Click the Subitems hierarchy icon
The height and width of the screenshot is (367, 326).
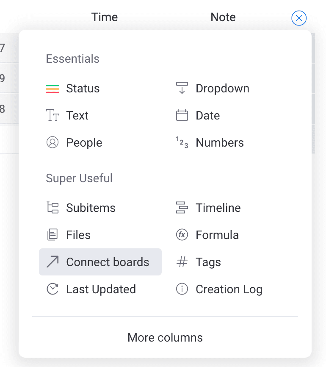click(x=52, y=208)
